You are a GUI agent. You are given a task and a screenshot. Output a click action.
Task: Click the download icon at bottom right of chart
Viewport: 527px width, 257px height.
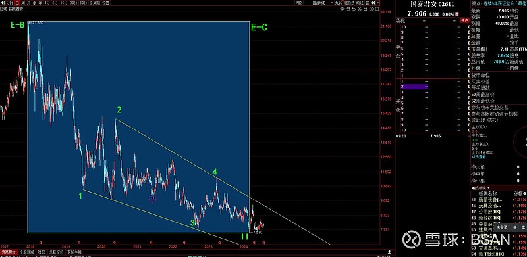[x=389, y=252]
